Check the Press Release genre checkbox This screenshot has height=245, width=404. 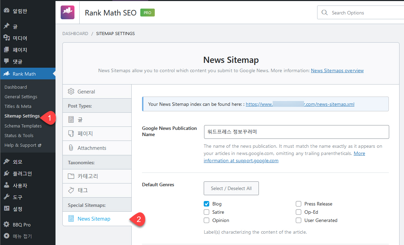pyautogui.click(x=299, y=204)
